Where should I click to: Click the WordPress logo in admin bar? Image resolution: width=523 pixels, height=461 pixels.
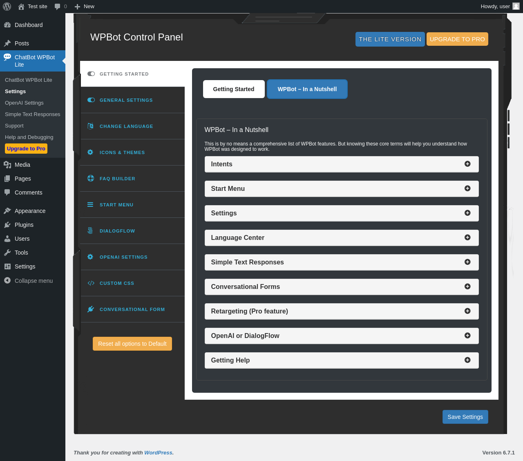[x=7, y=7]
